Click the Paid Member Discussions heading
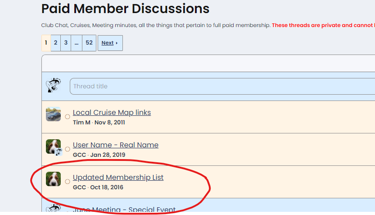The width and height of the screenshot is (375, 215). [125, 9]
